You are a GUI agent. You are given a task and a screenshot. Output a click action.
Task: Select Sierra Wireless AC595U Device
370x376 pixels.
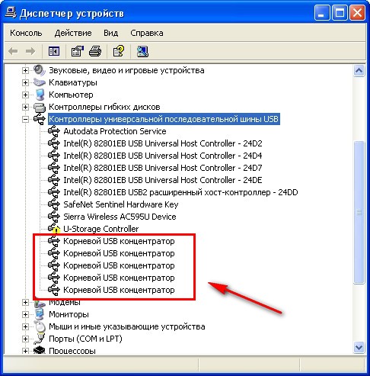pyautogui.click(x=120, y=217)
